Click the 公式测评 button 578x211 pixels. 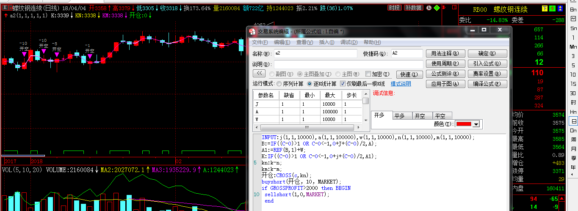click(445, 74)
